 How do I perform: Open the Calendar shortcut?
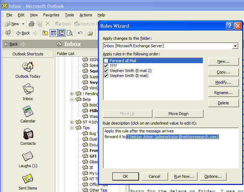[x=28, y=111]
